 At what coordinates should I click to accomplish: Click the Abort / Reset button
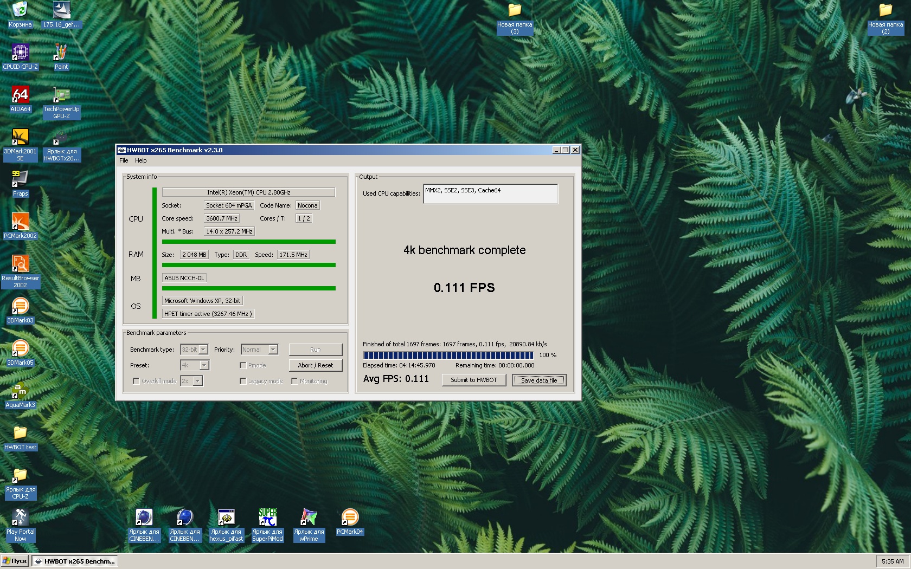pyautogui.click(x=315, y=365)
